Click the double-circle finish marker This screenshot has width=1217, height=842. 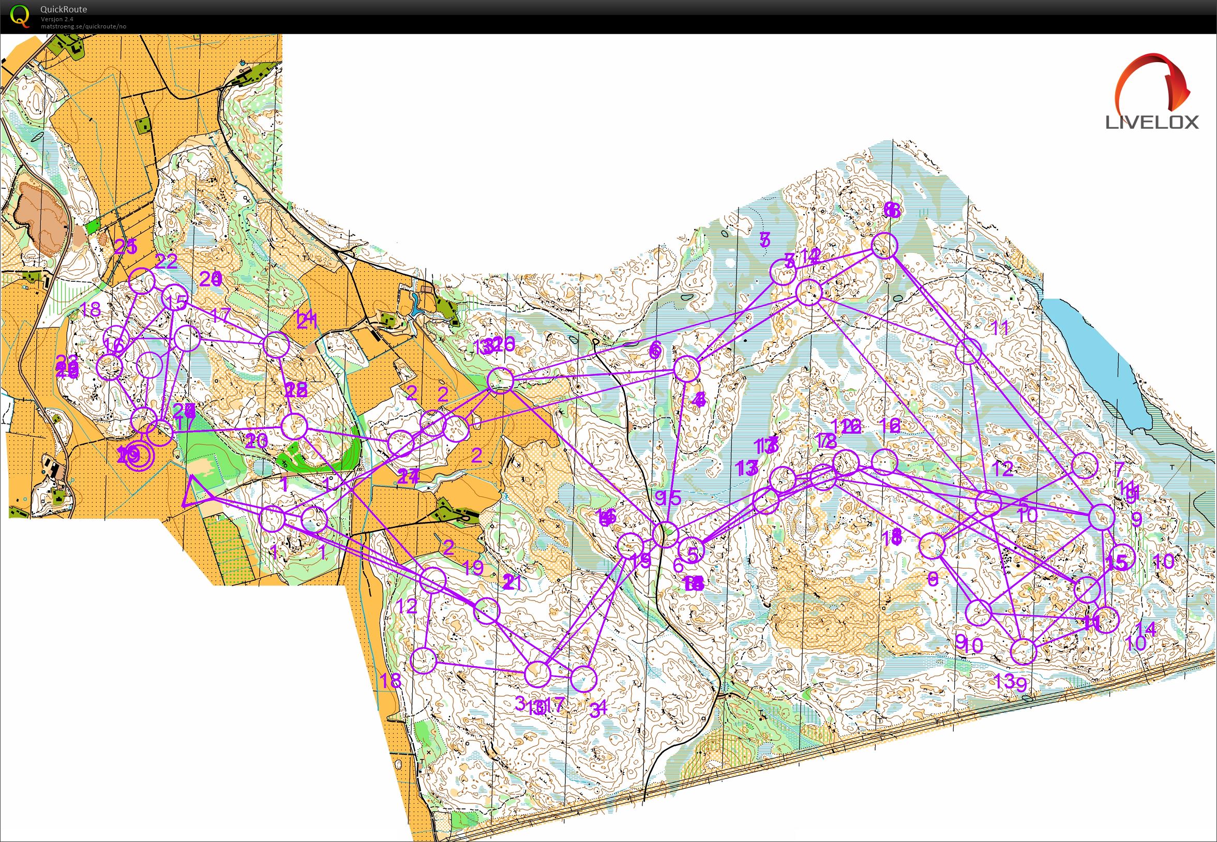pyautogui.click(x=140, y=456)
